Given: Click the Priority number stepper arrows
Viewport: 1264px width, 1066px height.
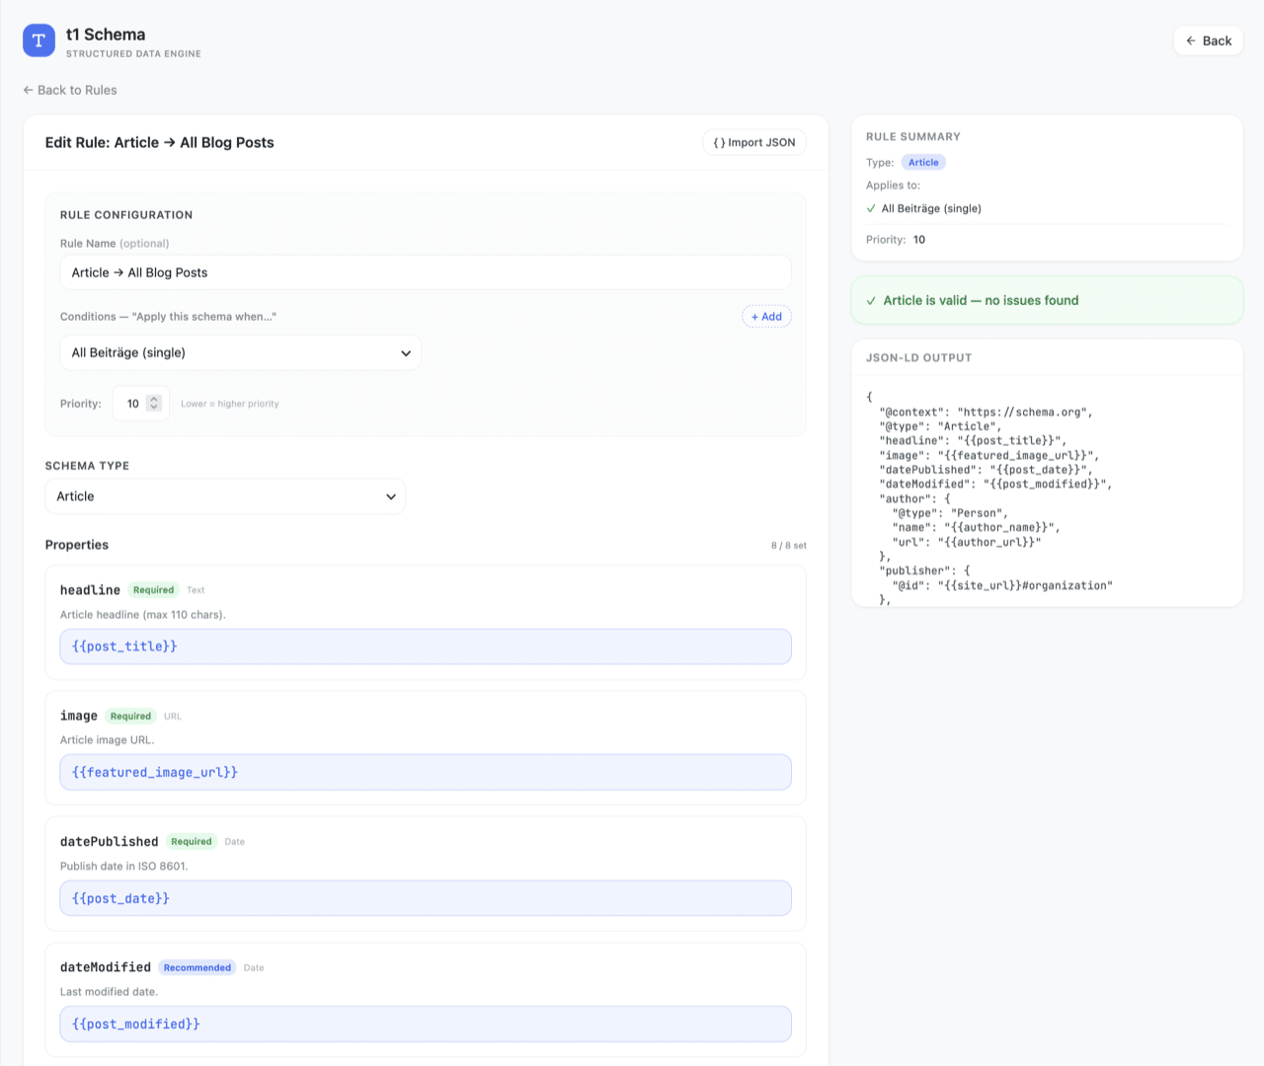Looking at the screenshot, I should click(154, 404).
